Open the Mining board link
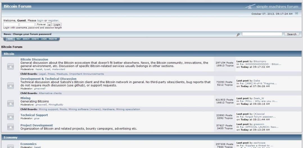 [25, 98]
